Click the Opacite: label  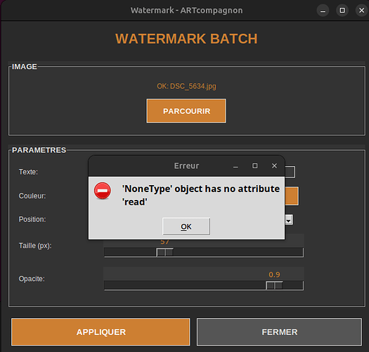(x=32, y=279)
